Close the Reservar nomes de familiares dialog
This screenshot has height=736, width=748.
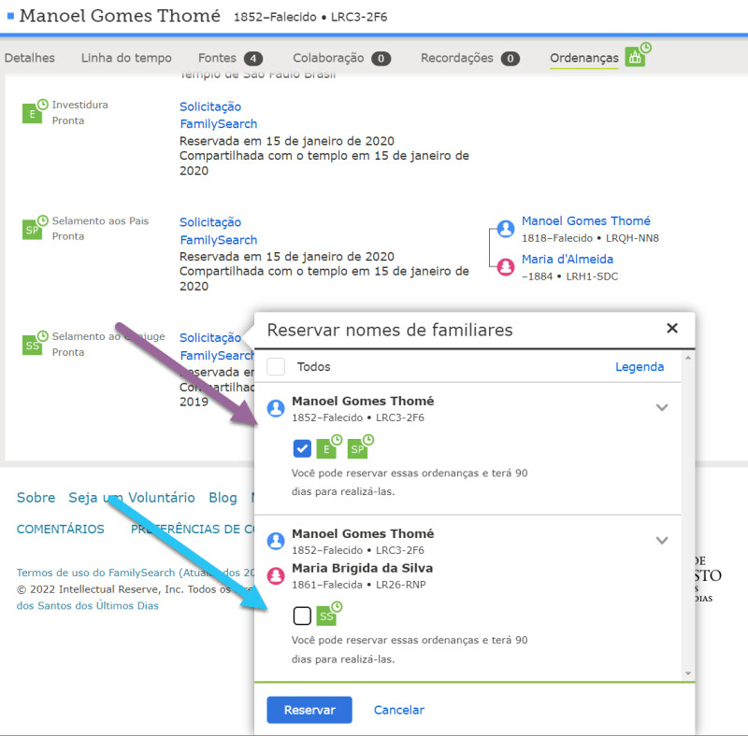point(672,328)
